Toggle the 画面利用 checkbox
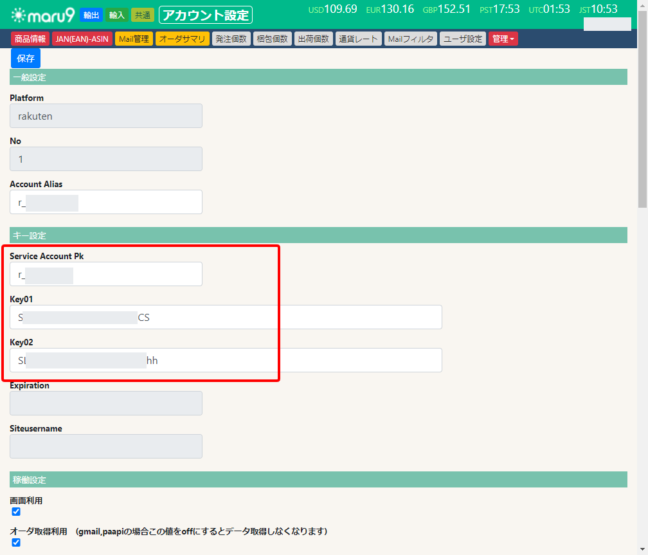 click(x=16, y=511)
